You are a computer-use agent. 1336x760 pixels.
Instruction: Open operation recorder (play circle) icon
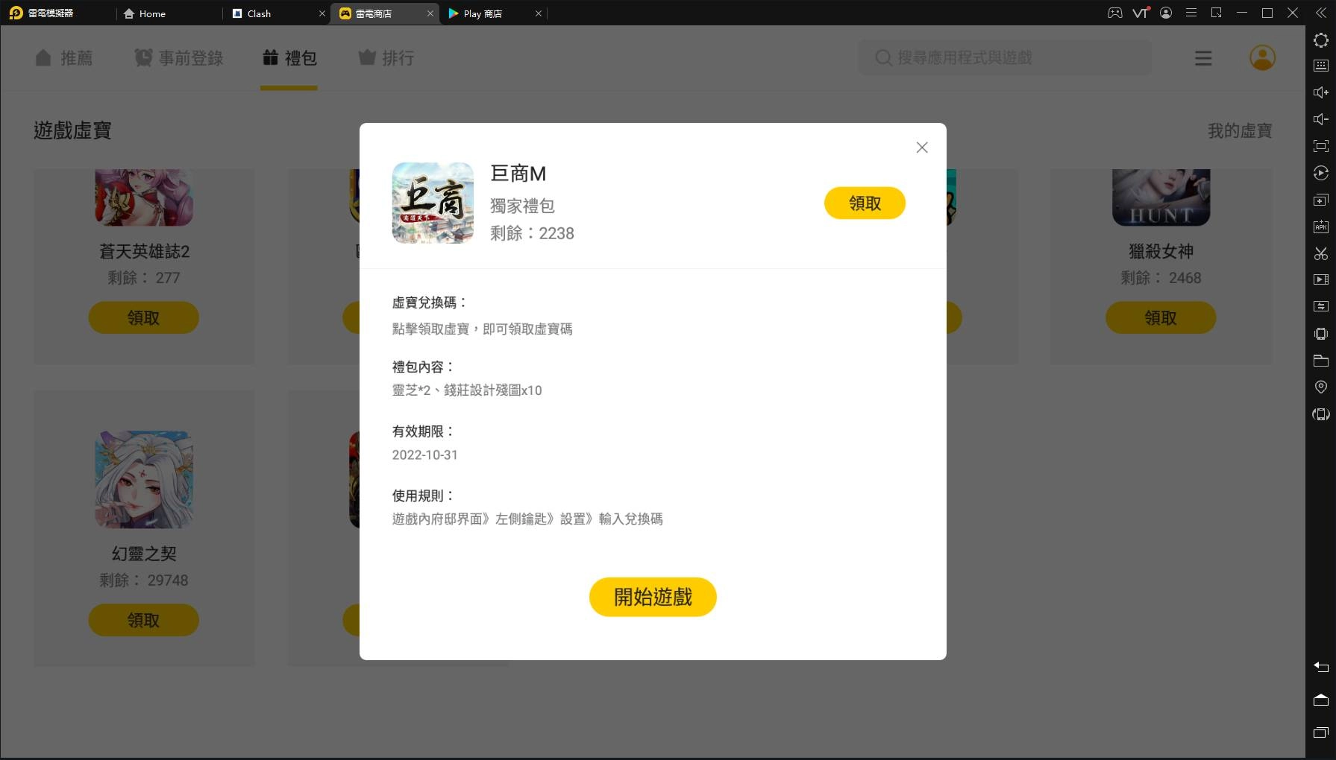click(x=1320, y=173)
